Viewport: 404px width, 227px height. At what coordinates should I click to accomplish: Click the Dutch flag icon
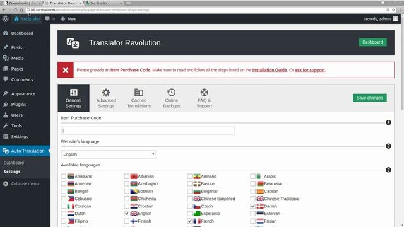tap(71, 214)
